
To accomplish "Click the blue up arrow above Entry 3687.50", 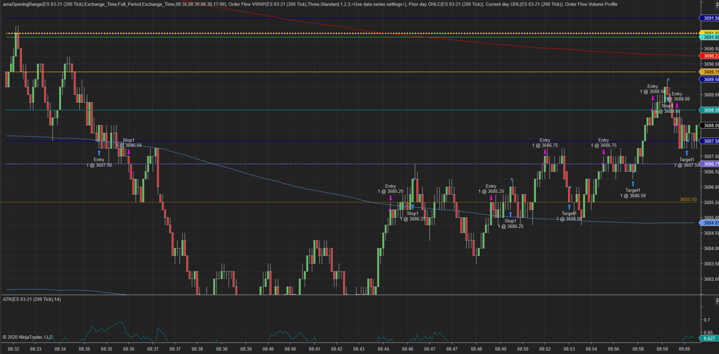I will coord(99,153).
